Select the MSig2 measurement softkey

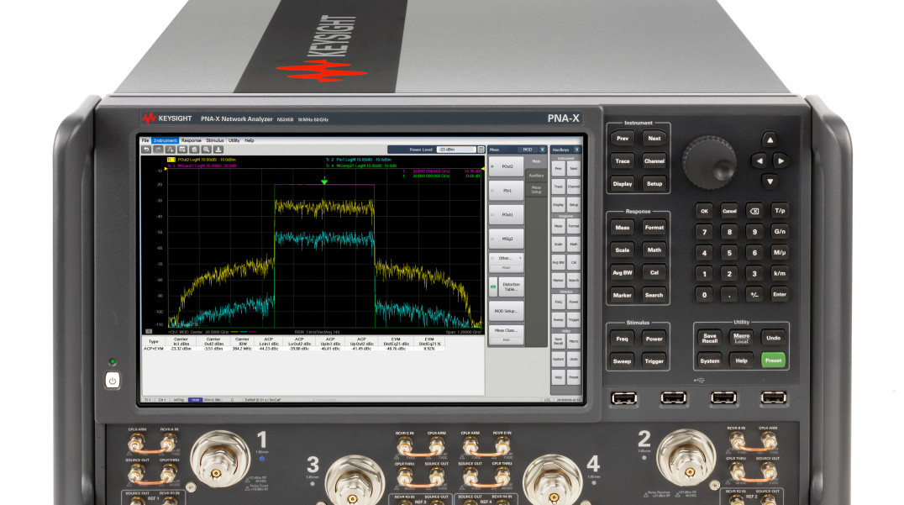507,239
